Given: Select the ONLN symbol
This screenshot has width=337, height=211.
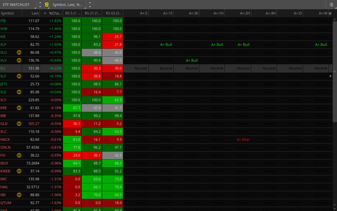Looking at the screenshot, I should (x=5, y=147).
